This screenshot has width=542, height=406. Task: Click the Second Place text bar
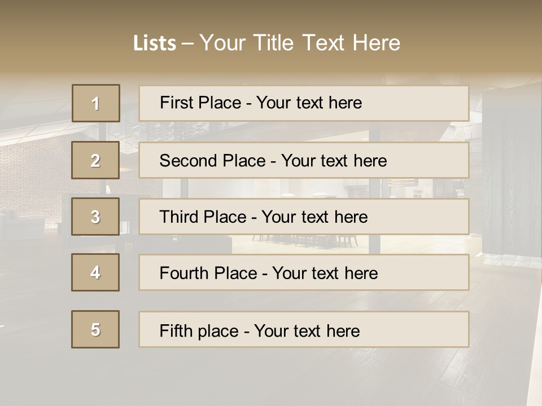coord(304,160)
